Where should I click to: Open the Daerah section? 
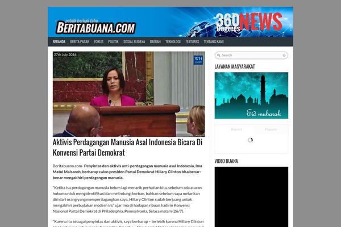(155, 41)
